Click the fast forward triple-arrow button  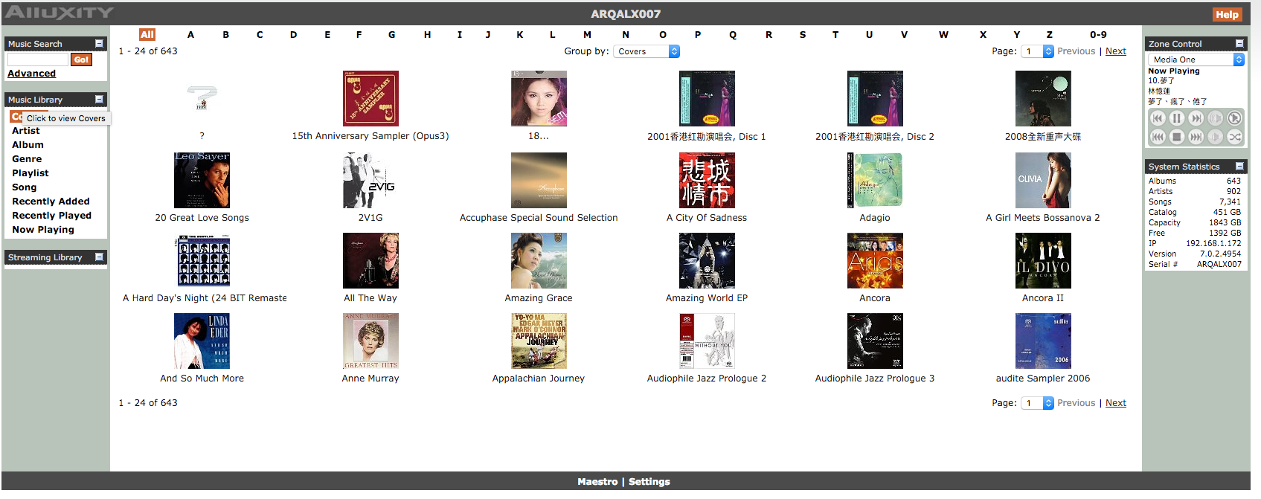coord(1196,137)
